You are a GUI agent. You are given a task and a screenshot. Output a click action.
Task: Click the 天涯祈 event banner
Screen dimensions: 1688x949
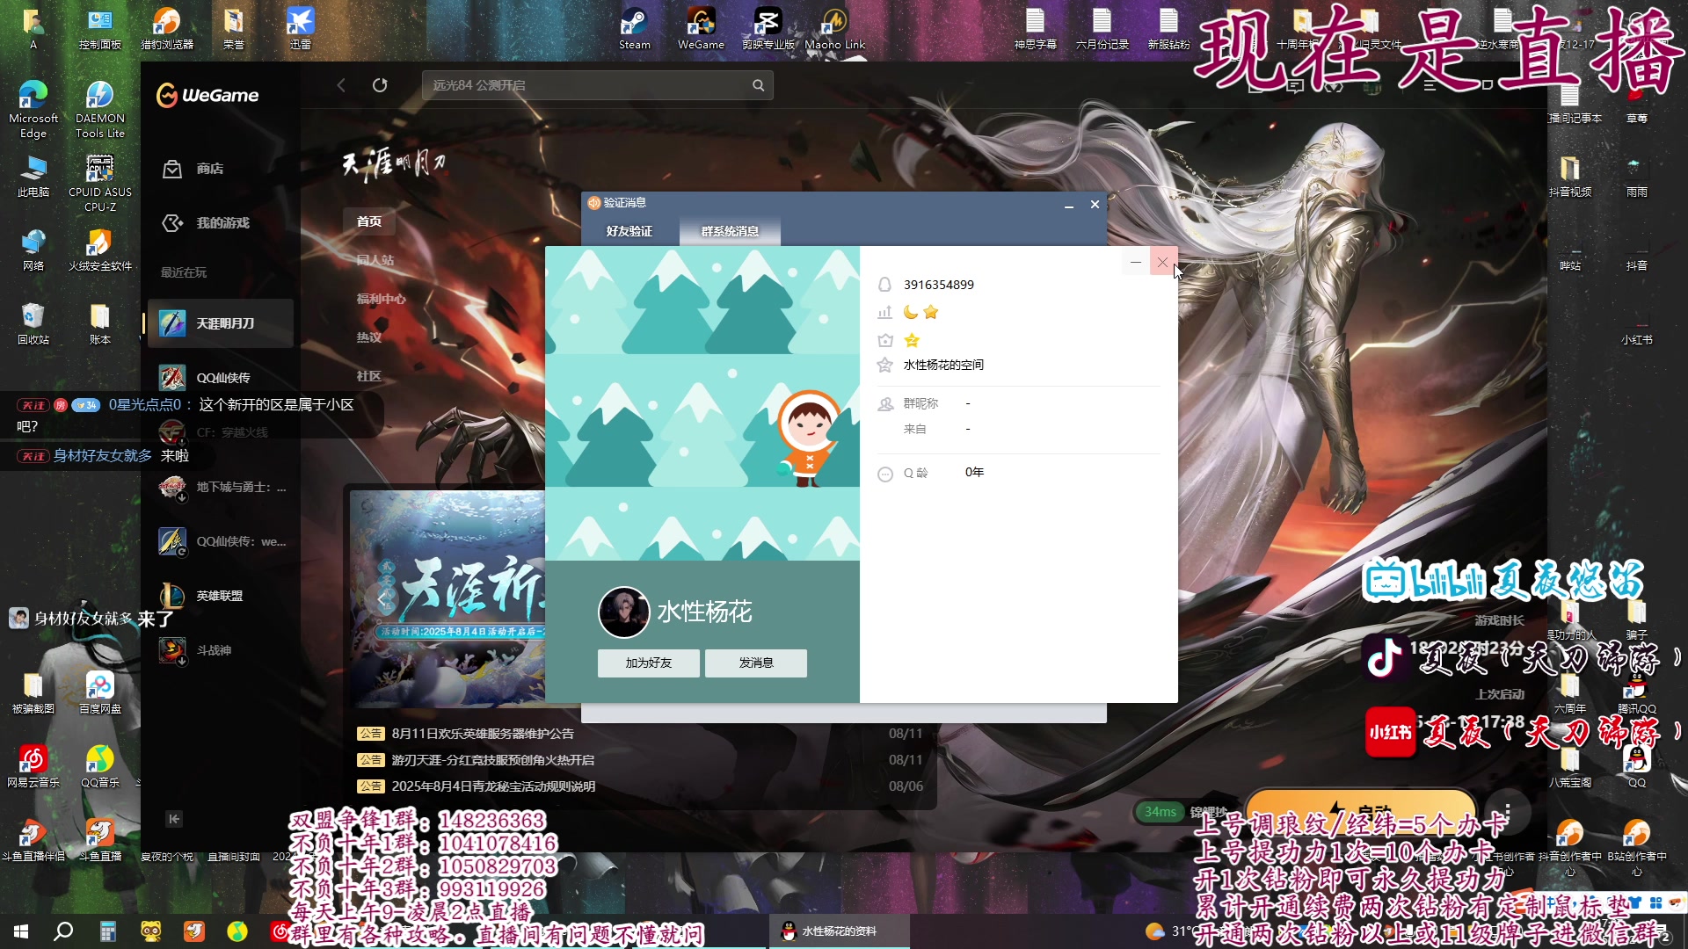coord(448,598)
